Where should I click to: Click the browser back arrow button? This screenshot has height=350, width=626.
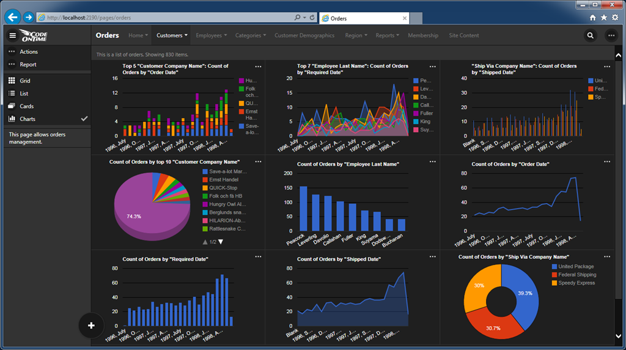pyautogui.click(x=13, y=17)
